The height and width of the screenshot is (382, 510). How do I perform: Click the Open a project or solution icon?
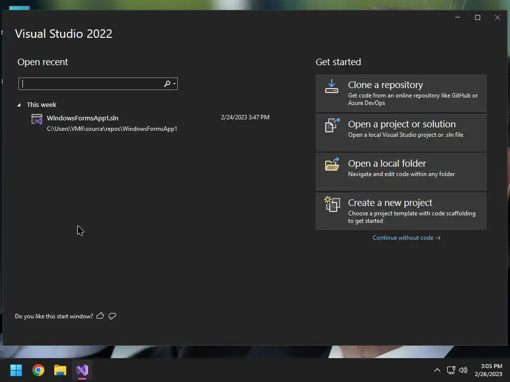tap(332, 125)
